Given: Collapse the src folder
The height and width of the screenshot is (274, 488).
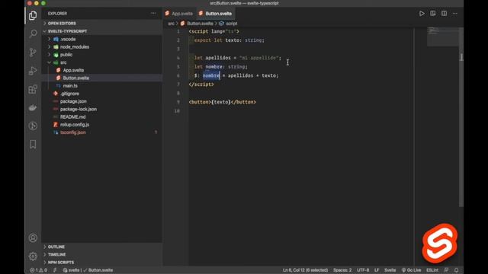Looking at the screenshot, I should click(x=101, y=62).
